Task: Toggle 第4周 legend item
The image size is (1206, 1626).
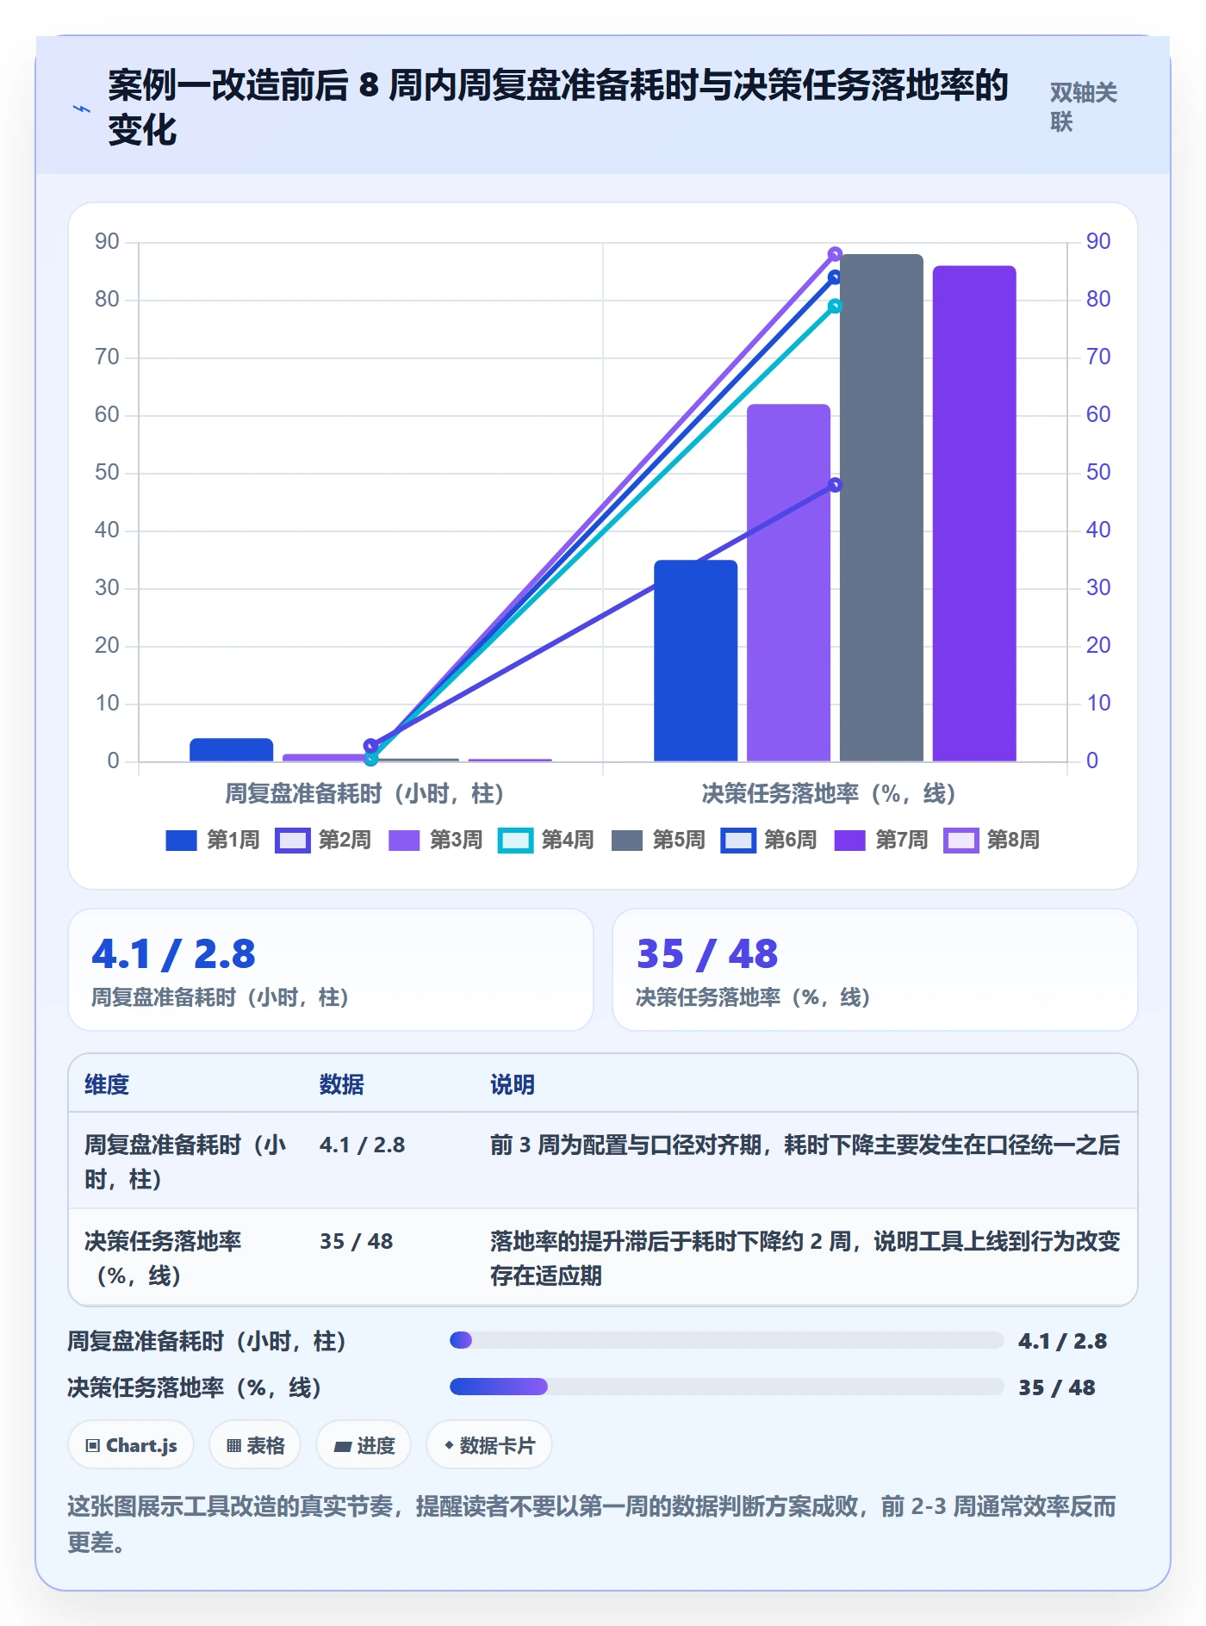Action: pos(546,840)
